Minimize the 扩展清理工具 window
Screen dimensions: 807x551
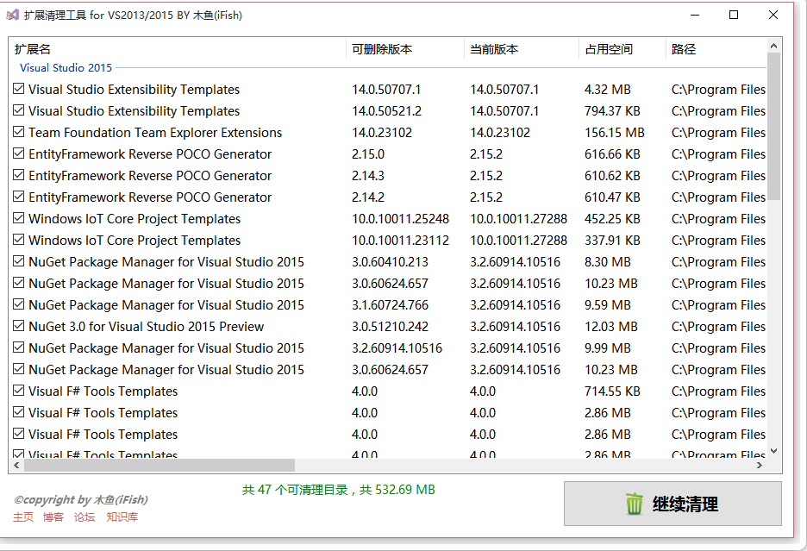pyautogui.click(x=695, y=15)
